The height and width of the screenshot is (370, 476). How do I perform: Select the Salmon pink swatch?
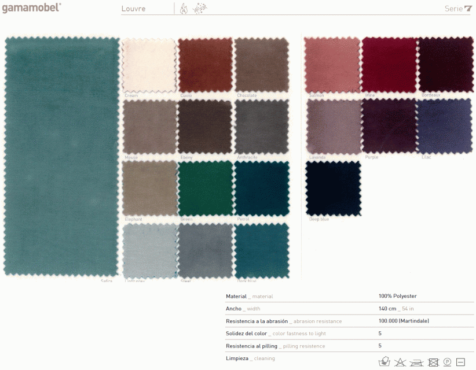click(333, 65)
